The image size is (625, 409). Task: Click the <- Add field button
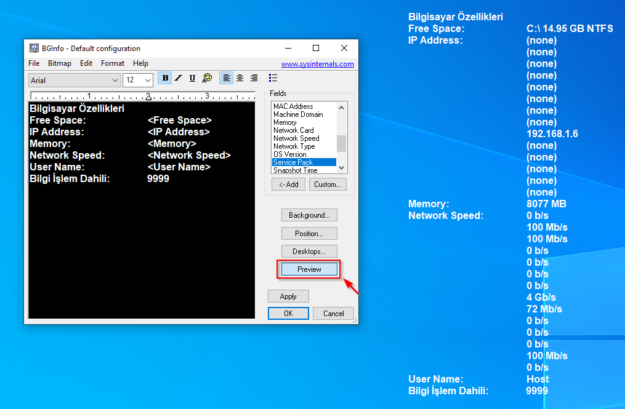(x=289, y=185)
